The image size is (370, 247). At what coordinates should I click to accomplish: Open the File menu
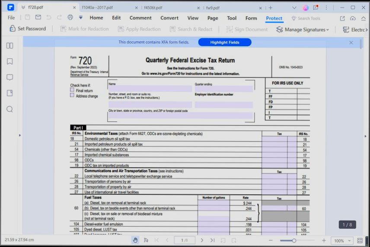coord(11,17)
